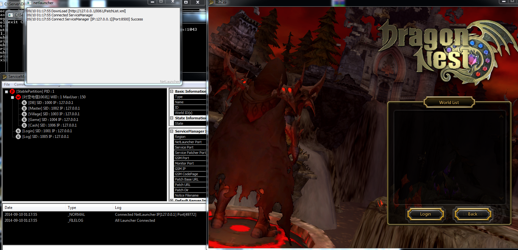518x250 pixels.
Task: Click the red world W icon in the tree
Action: tap(18, 97)
